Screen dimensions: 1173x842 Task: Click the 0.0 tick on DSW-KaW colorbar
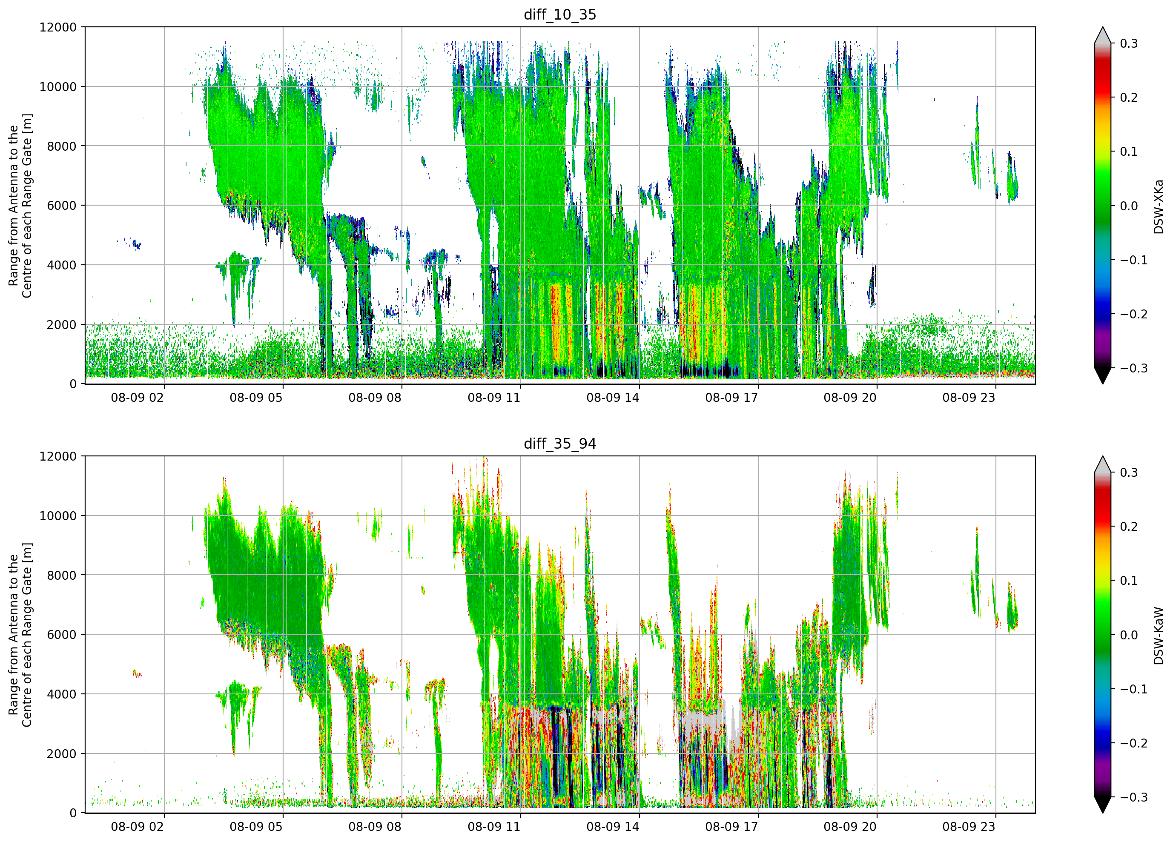(x=1129, y=636)
